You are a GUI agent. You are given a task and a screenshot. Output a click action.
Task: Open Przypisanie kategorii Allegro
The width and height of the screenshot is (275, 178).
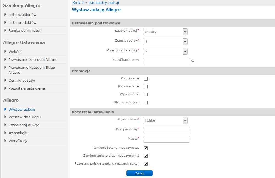(x=33, y=60)
